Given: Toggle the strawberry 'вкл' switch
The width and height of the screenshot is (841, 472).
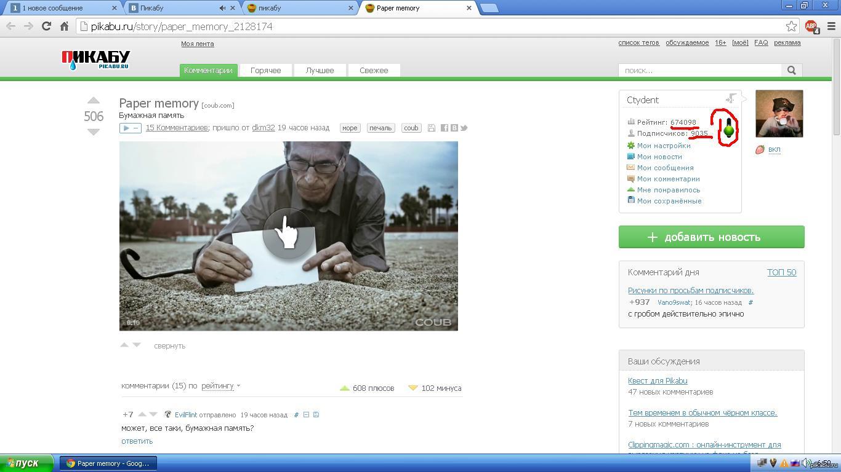Looking at the screenshot, I should point(774,149).
